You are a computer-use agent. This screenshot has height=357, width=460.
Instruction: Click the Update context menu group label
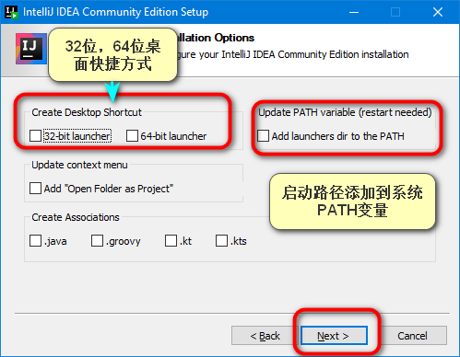79,165
